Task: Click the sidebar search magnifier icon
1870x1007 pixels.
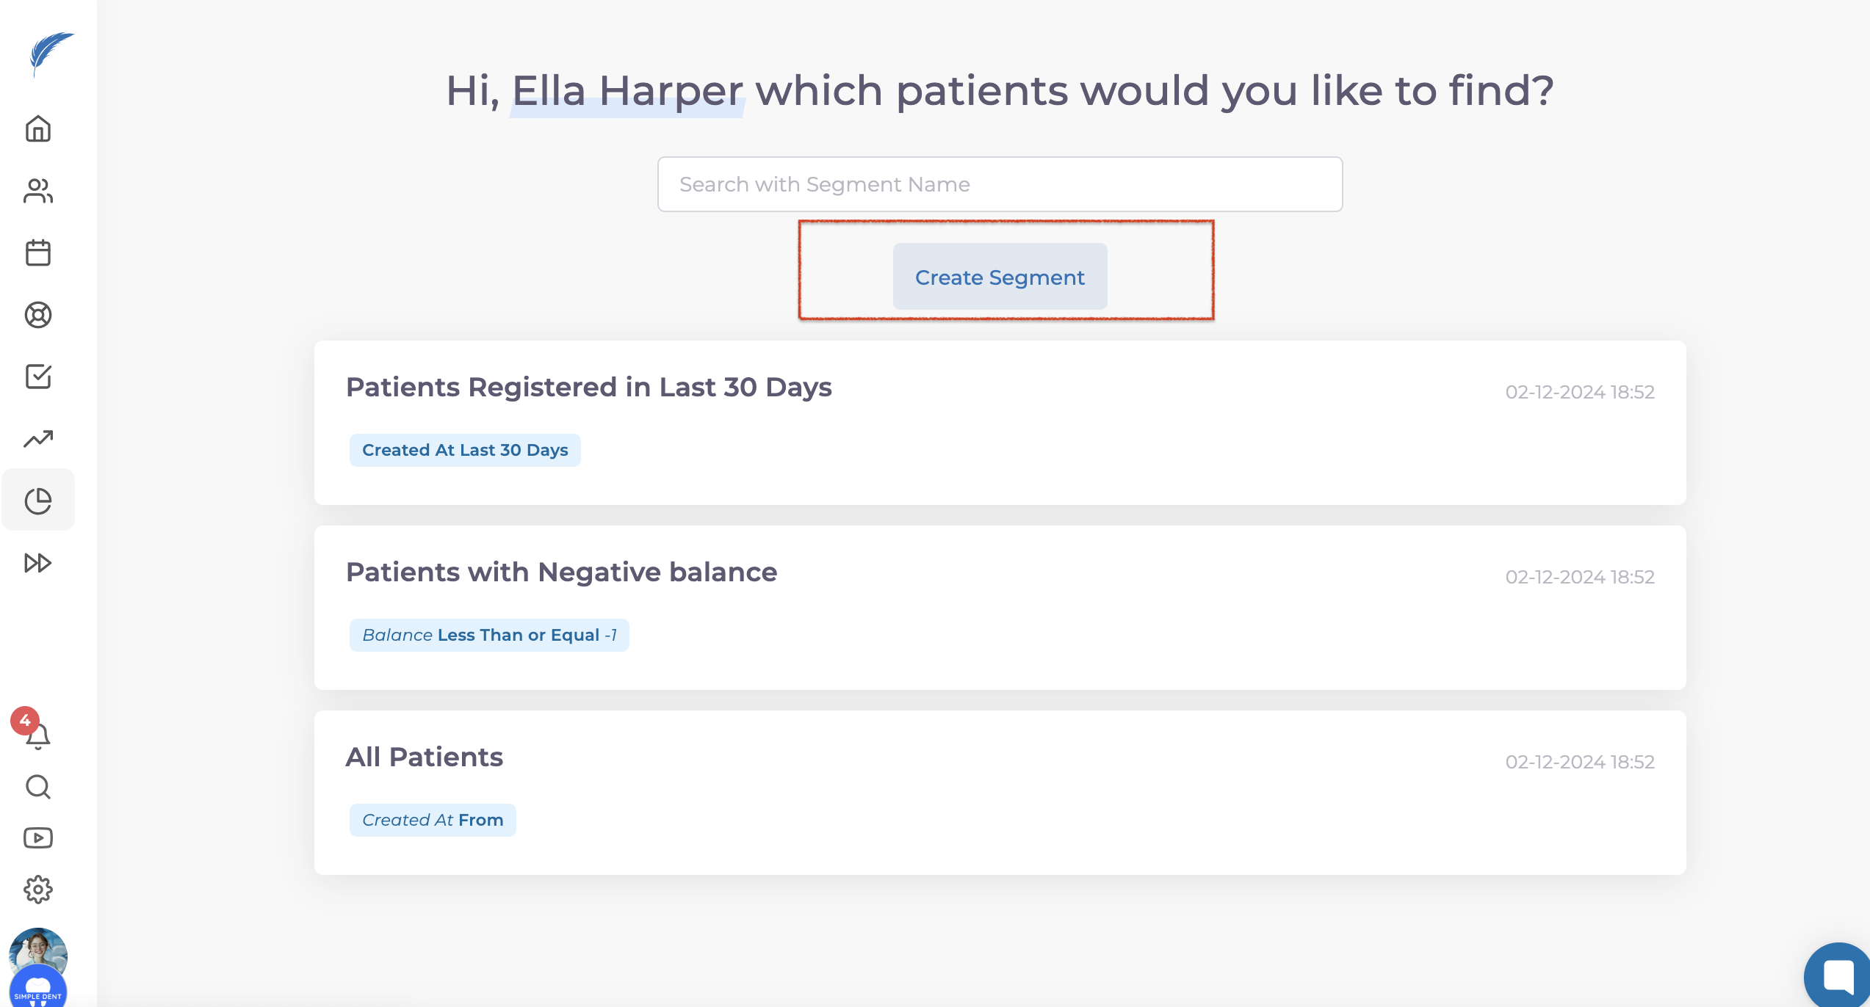Action: coord(38,787)
